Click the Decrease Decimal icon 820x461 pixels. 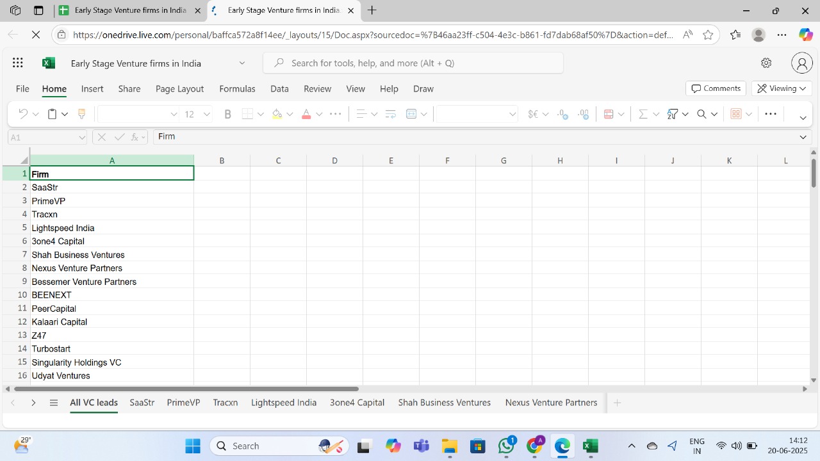pyautogui.click(x=583, y=114)
